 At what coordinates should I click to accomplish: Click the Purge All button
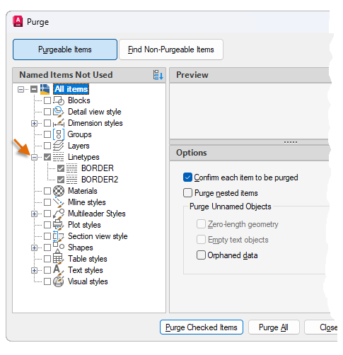pos(274,327)
